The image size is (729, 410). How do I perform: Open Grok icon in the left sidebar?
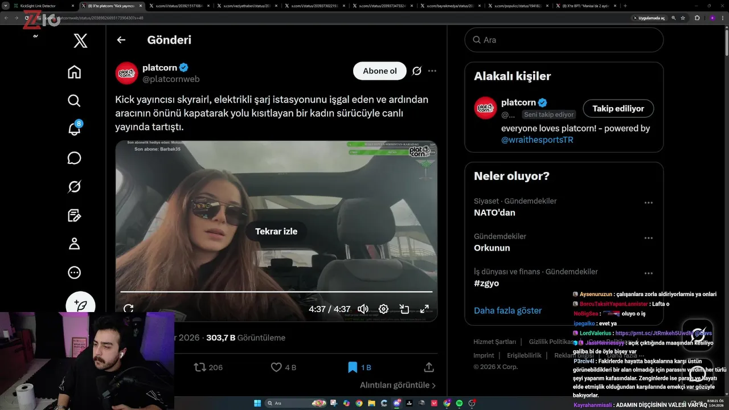(74, 186)
